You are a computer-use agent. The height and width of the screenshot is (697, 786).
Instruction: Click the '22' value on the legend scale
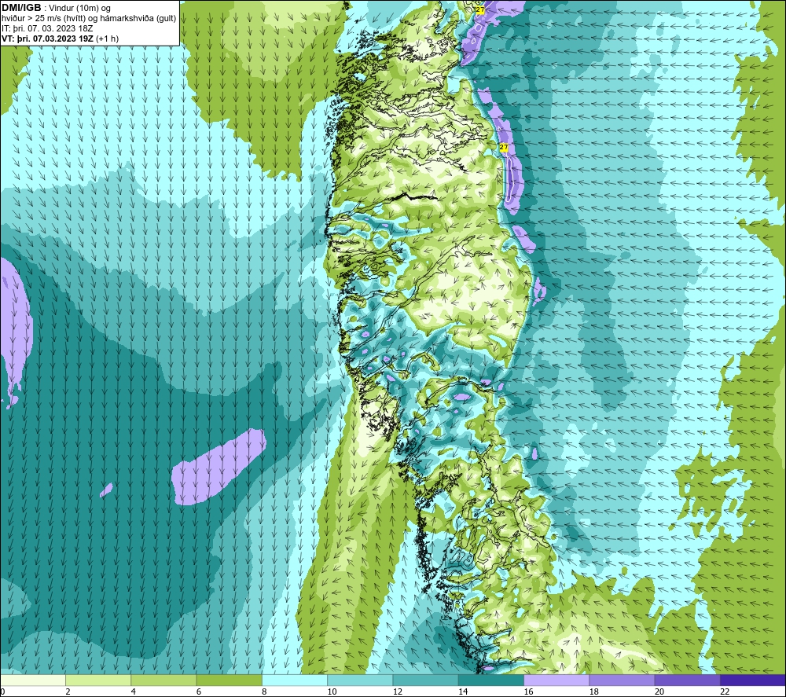pyautogui.click(x=725, y=692)
